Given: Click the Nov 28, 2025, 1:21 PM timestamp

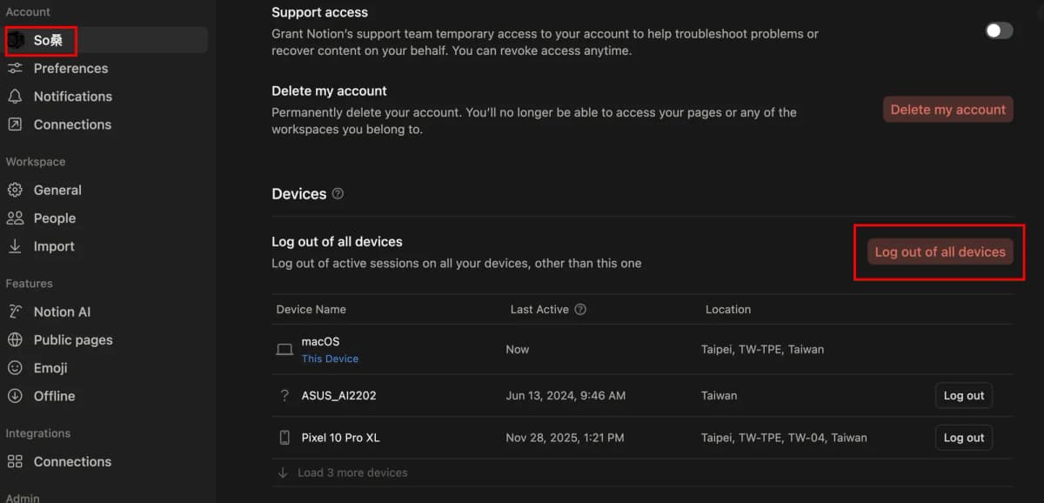Looking at the screenshot, I should pyautogui.click(x=565, y=438).
